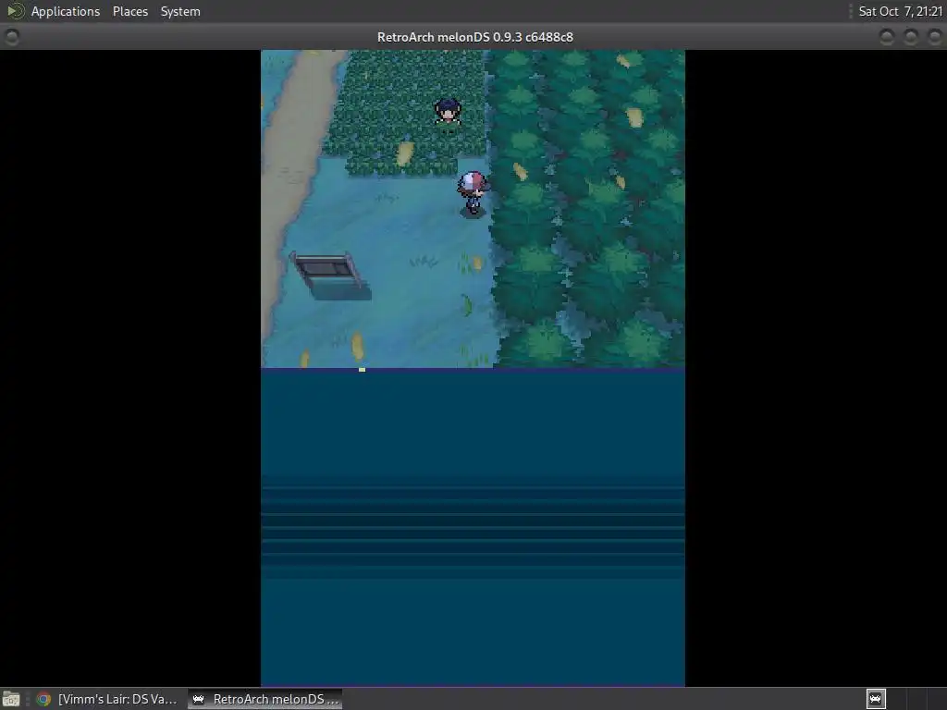947x710 pixels.
Task: Click the Chrome icon in taskbar
Action: click(43, 699)
